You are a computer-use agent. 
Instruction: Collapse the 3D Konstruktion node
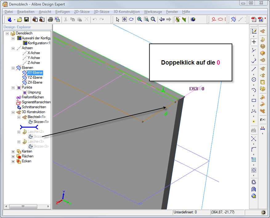click(13, 112)
